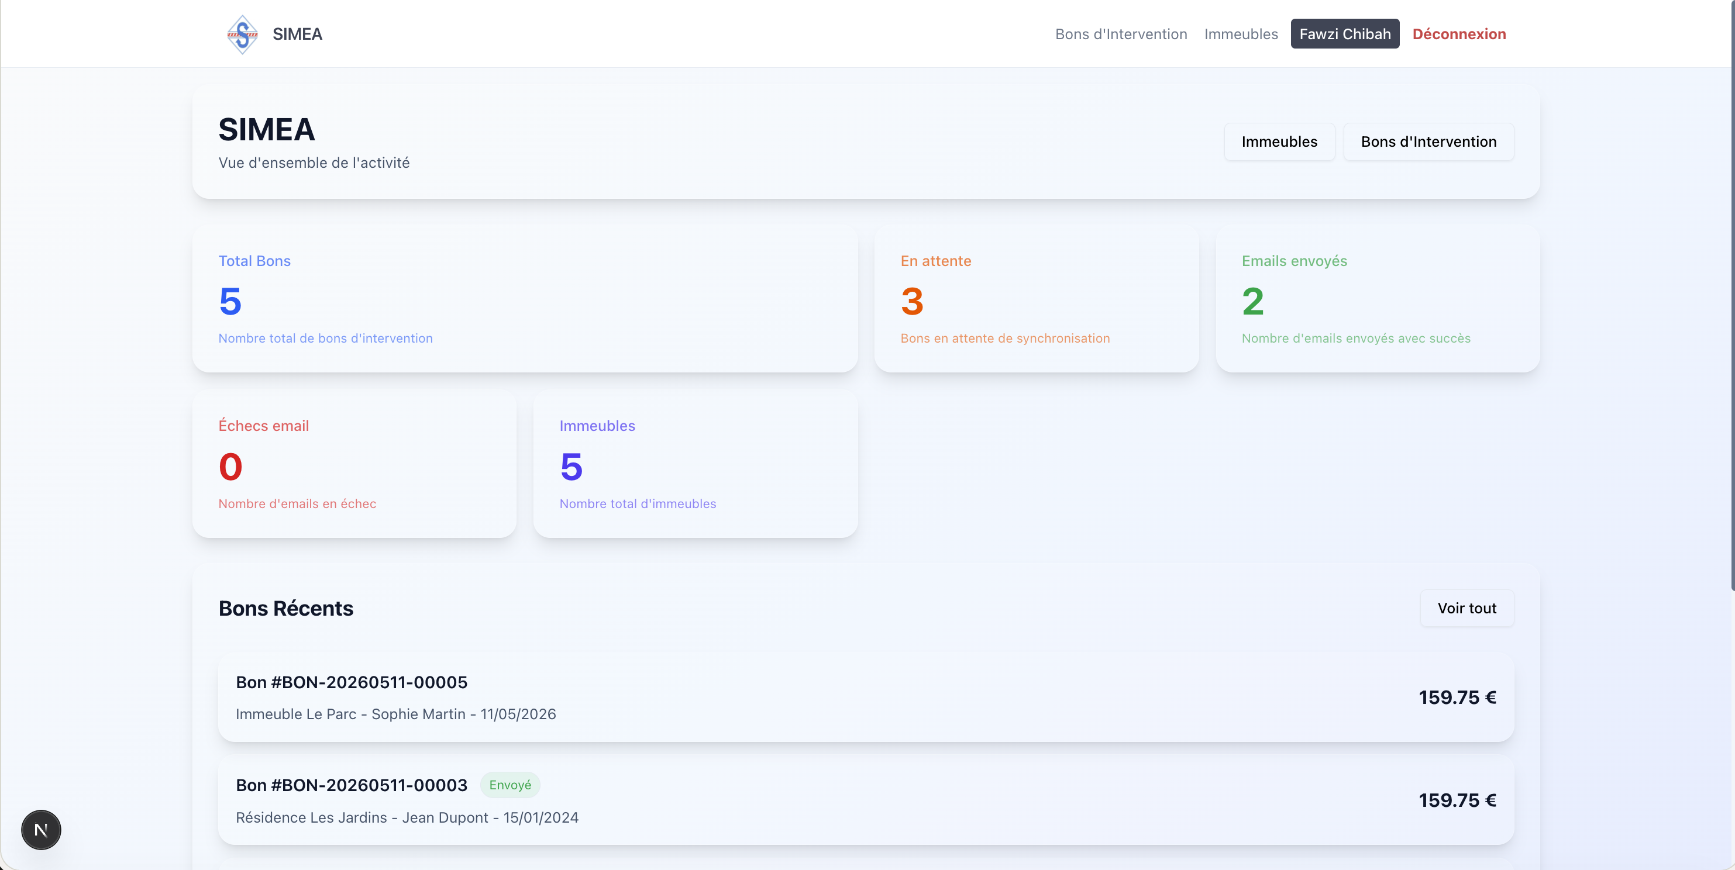This screenshot has height=870, width=1735.
Task: Click the Immeubles button in header card
Action: point(1279,141)
